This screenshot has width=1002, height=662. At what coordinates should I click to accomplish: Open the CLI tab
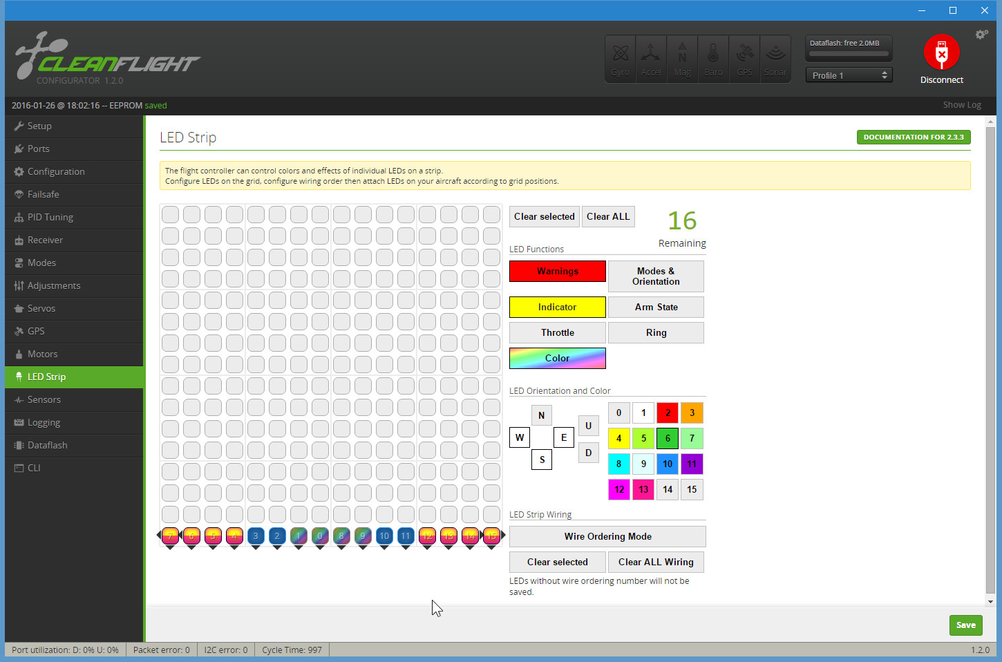[74, 468]
